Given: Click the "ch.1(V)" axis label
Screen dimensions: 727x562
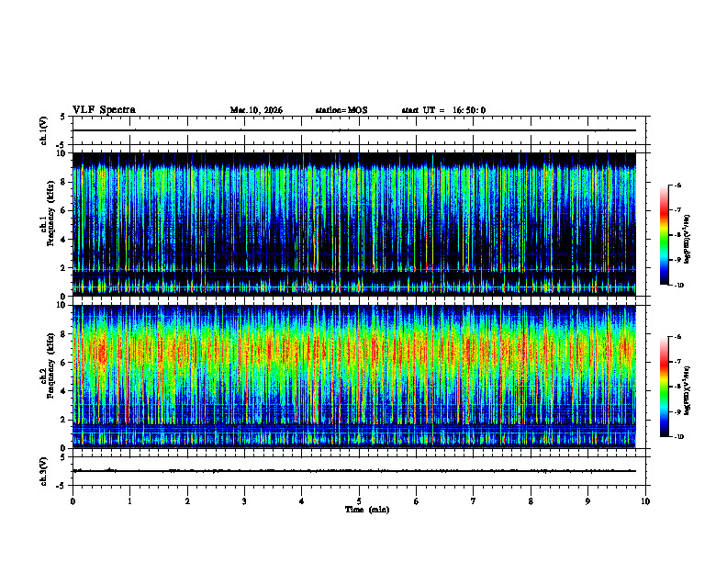Looking at the screenshot, I should tap(44, 130).
